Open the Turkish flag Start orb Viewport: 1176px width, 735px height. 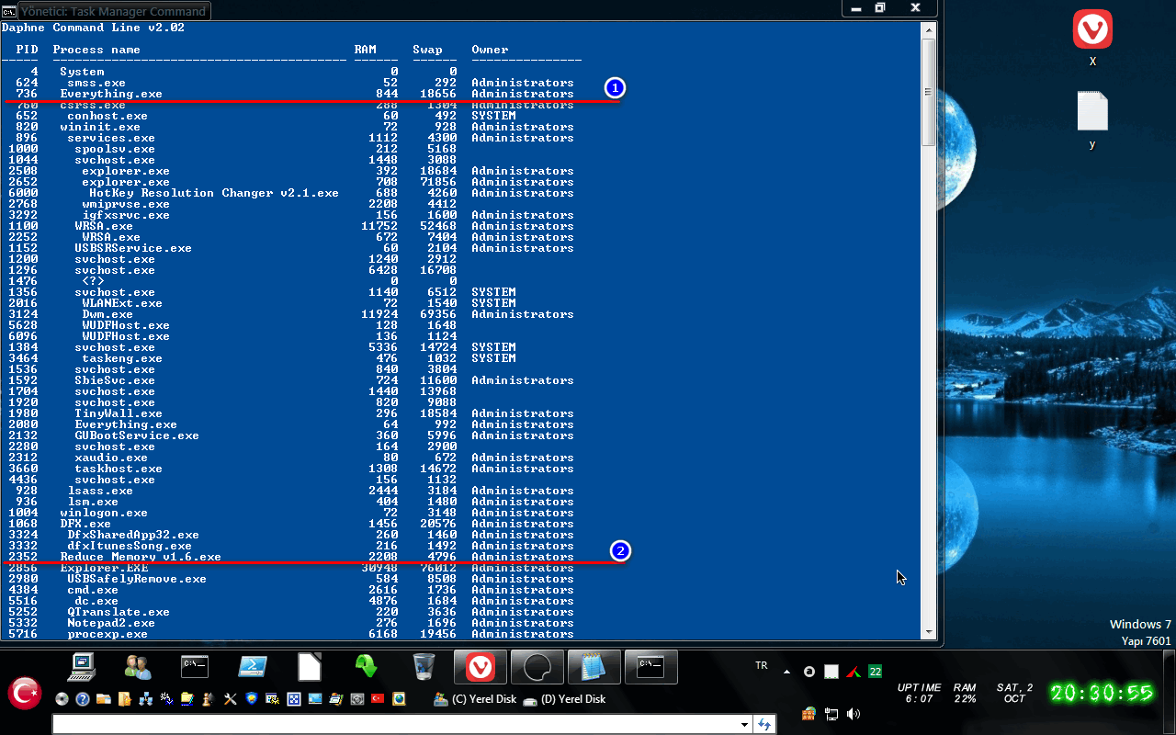(26, 692)
